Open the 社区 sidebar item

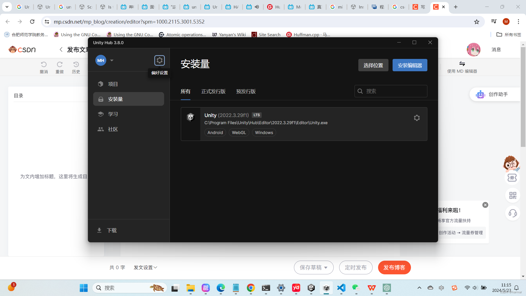128,129
